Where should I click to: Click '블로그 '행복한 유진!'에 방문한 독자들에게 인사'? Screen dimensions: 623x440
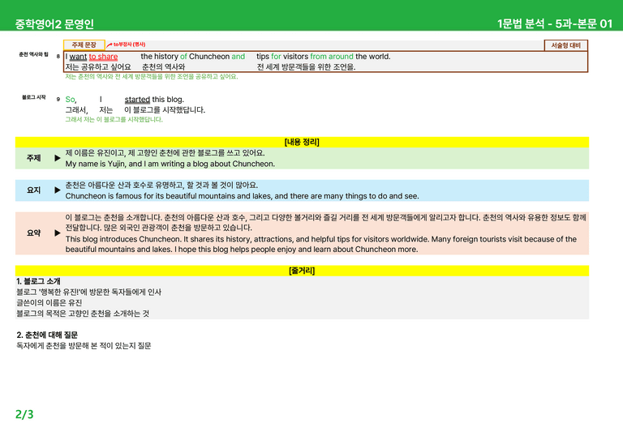pos(88,292)
